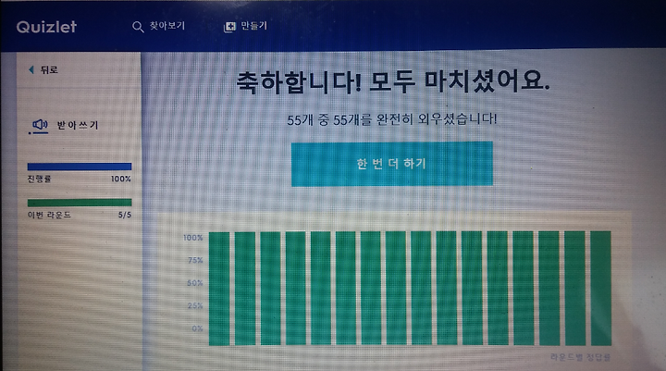Click the 100% axis label in chart
Viewport: 666px width, 371px height.
(x=192, y=238)
